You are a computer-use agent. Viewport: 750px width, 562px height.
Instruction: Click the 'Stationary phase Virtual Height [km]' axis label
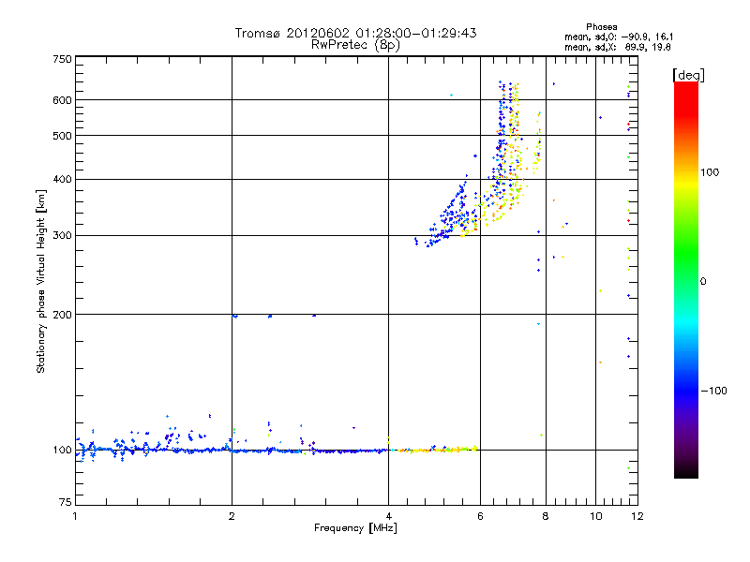point(40,281)
